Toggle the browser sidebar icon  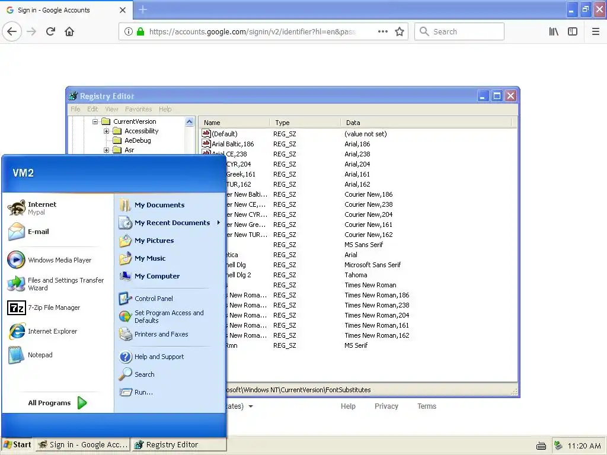point(573,31)
